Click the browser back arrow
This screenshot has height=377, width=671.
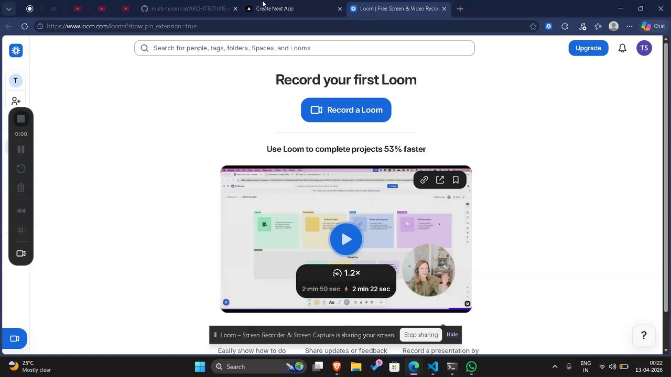click(x=9, y=26)
